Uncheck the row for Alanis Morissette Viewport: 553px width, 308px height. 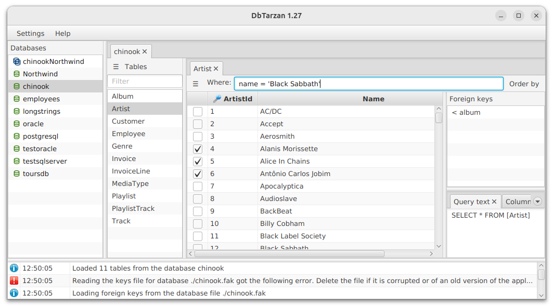pos(197,149)
